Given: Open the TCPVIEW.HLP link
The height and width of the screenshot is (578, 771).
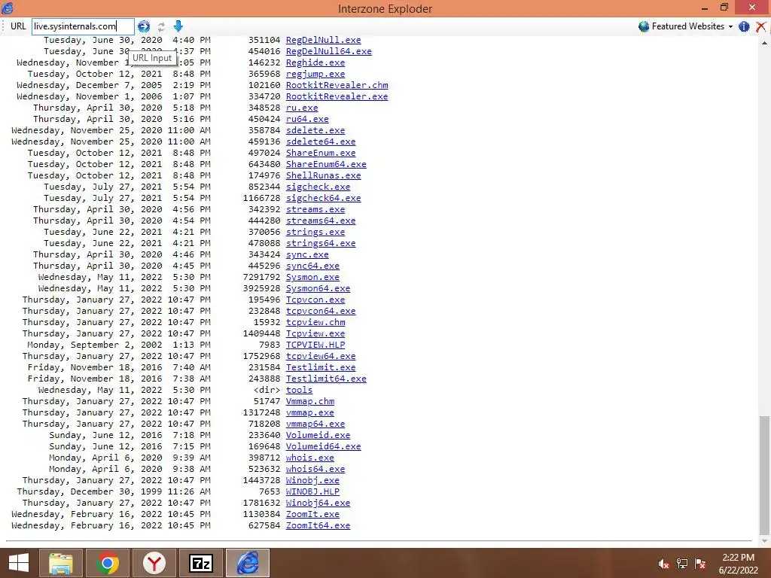Looking at the screenshot, I should coord(315,345).
